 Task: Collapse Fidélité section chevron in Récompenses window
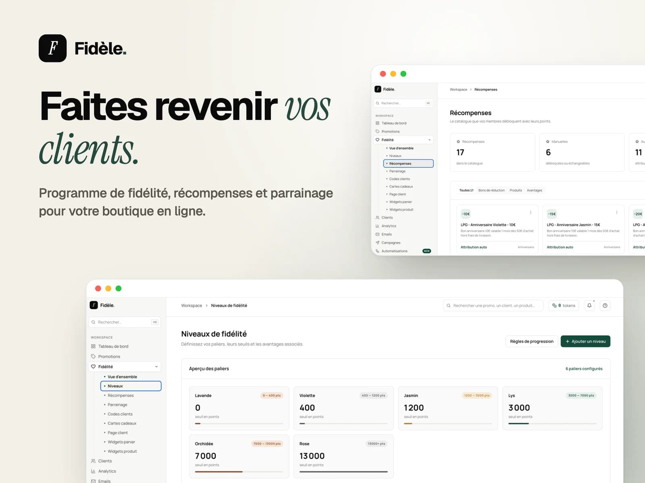click(429, 140)
